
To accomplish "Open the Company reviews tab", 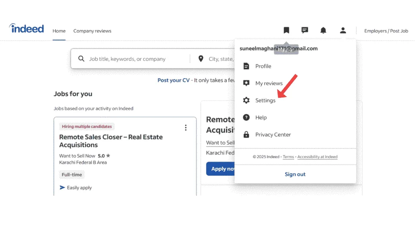I will (92, 31).
